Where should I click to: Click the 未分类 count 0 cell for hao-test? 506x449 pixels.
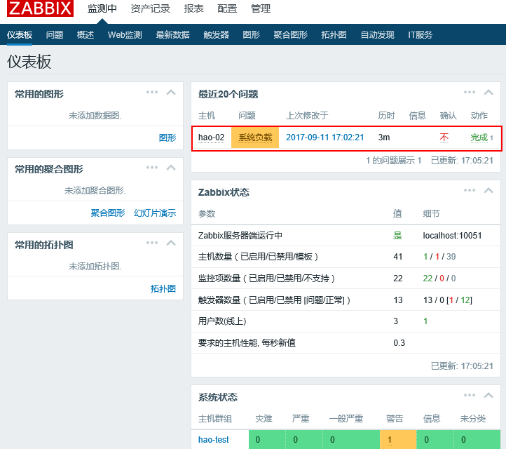(x=477, y=440)
